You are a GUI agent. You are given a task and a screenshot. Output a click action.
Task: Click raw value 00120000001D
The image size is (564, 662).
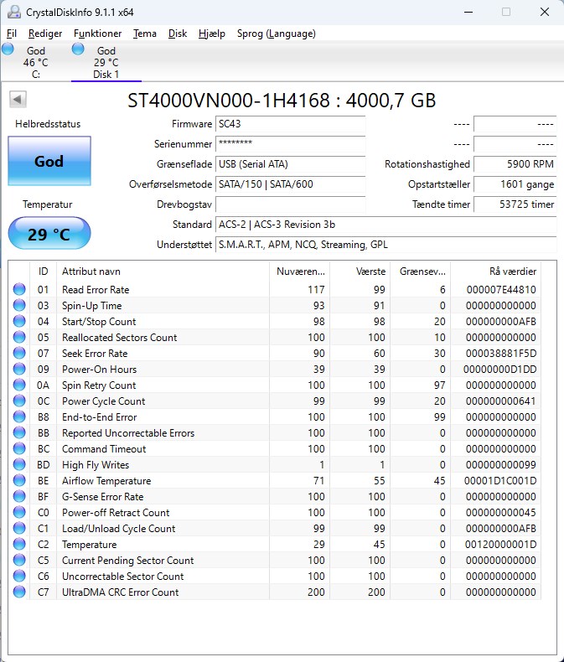(x=500, y=545)
